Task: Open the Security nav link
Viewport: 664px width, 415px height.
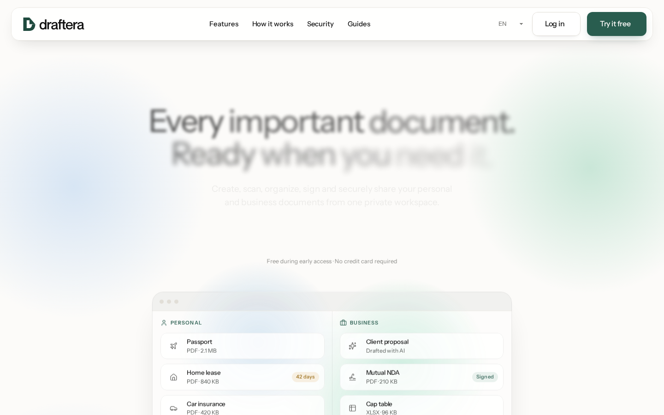Action: coord(320,24)
